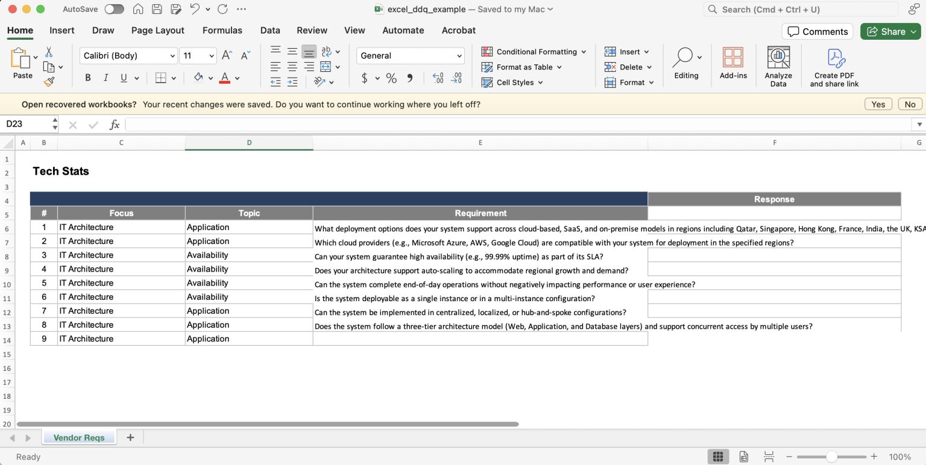
Task: Click the Merge and Center icon
Action: [x=326, y=67]
